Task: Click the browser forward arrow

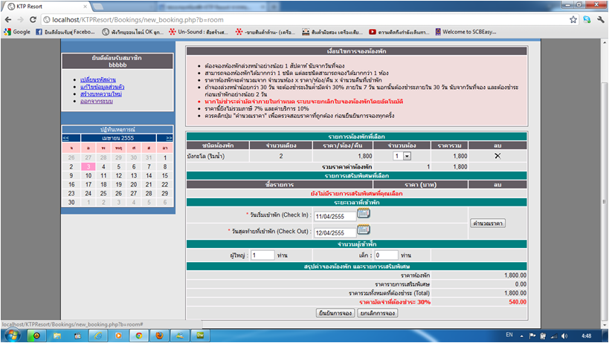Action: click(x=21, y=19)
